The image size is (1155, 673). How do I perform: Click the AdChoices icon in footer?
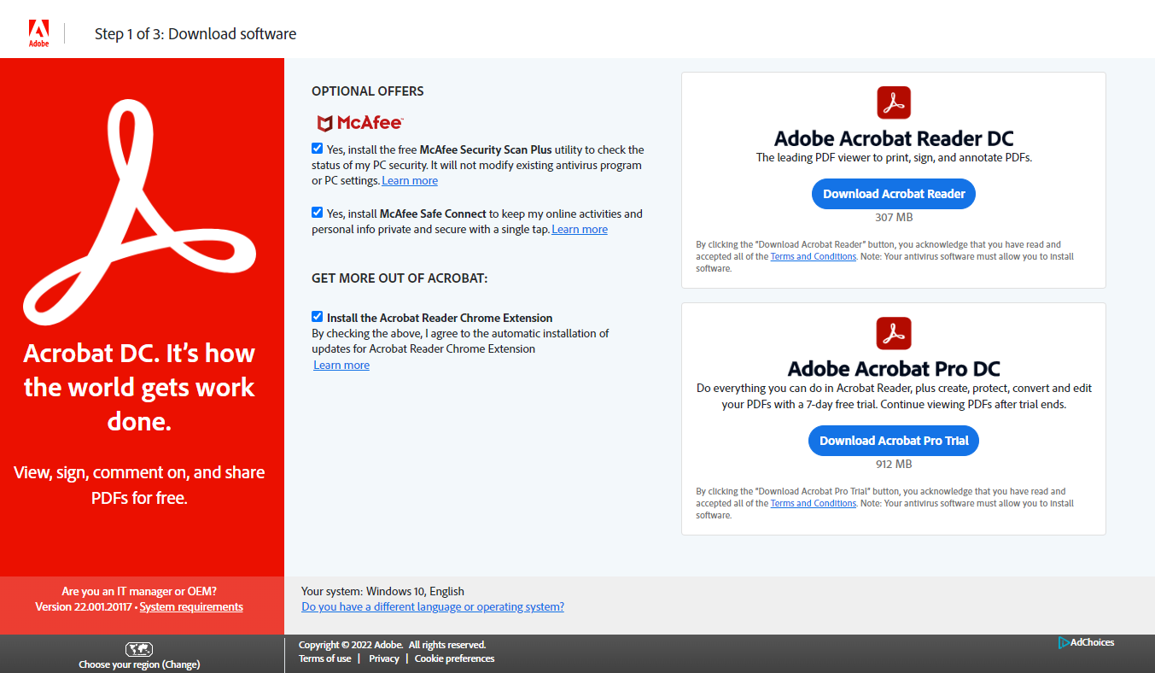(x=1064, y=642)
